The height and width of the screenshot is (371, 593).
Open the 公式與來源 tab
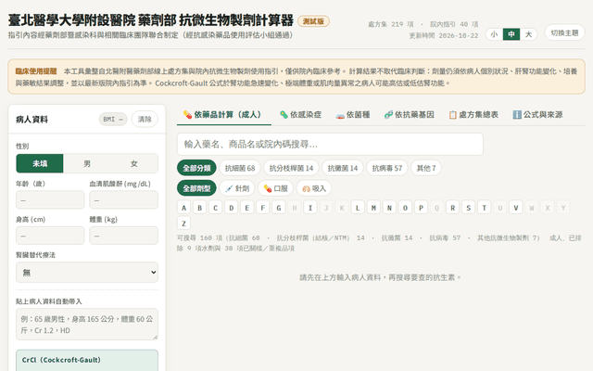[x=537, y=115]
